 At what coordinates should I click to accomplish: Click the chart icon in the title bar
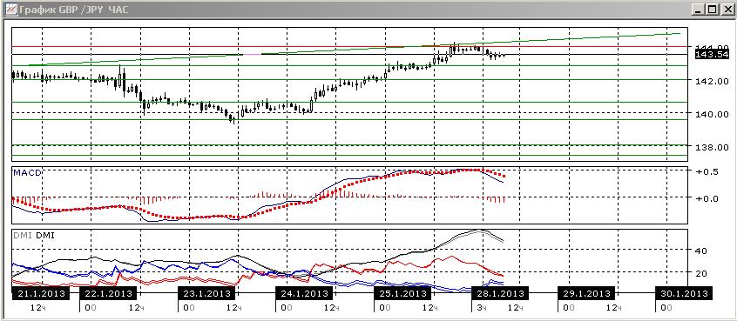pyautogui.click(x=10, y=9)
